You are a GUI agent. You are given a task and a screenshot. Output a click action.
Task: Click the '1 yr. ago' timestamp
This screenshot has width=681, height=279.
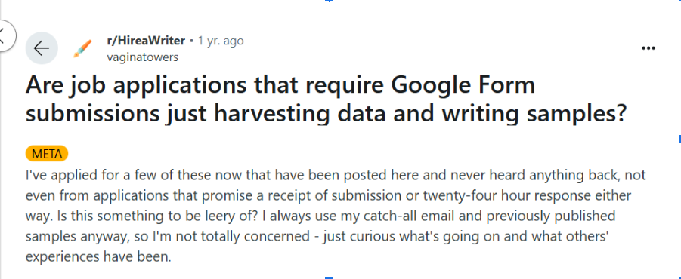pyautogui.click(x=221, y=41)
